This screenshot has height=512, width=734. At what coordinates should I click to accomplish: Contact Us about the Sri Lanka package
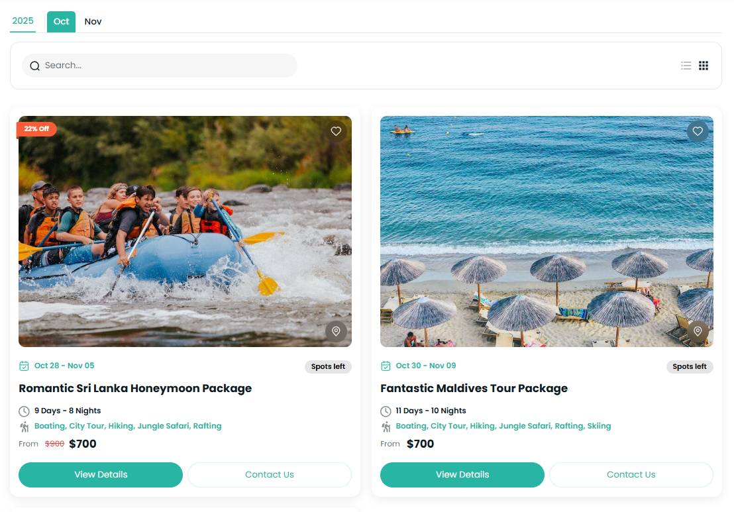[270, 474]
